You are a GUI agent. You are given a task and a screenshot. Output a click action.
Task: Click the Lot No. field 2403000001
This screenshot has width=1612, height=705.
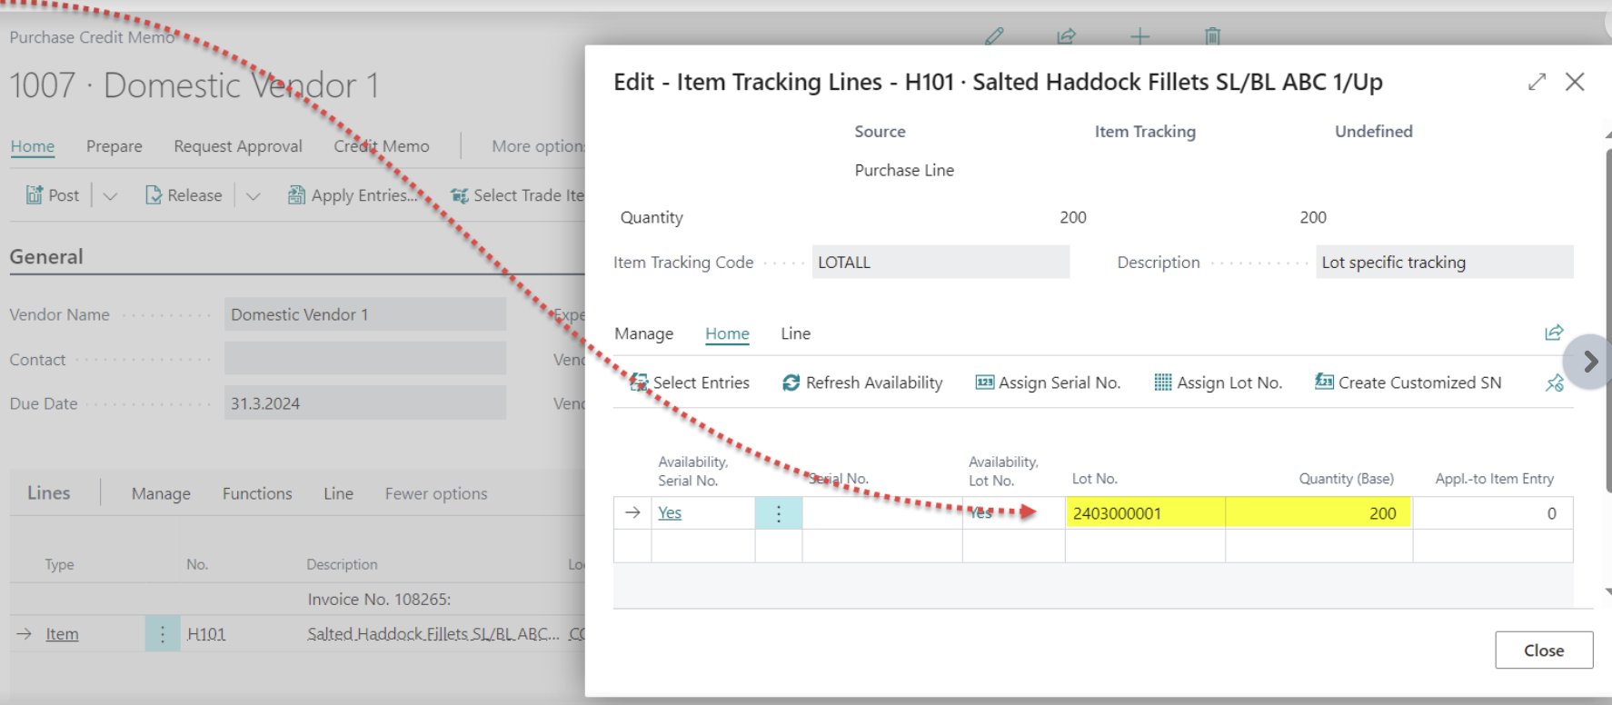click(1144, 513)
